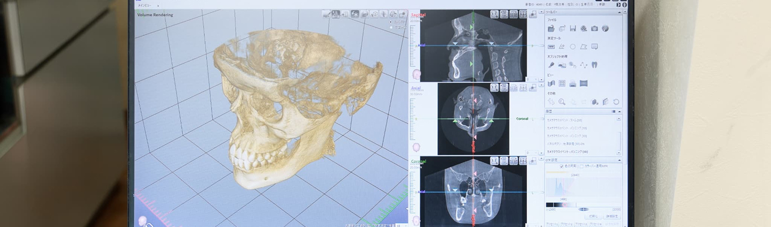
Task: Click the floppy disk save icon
Action: (572, 28)
